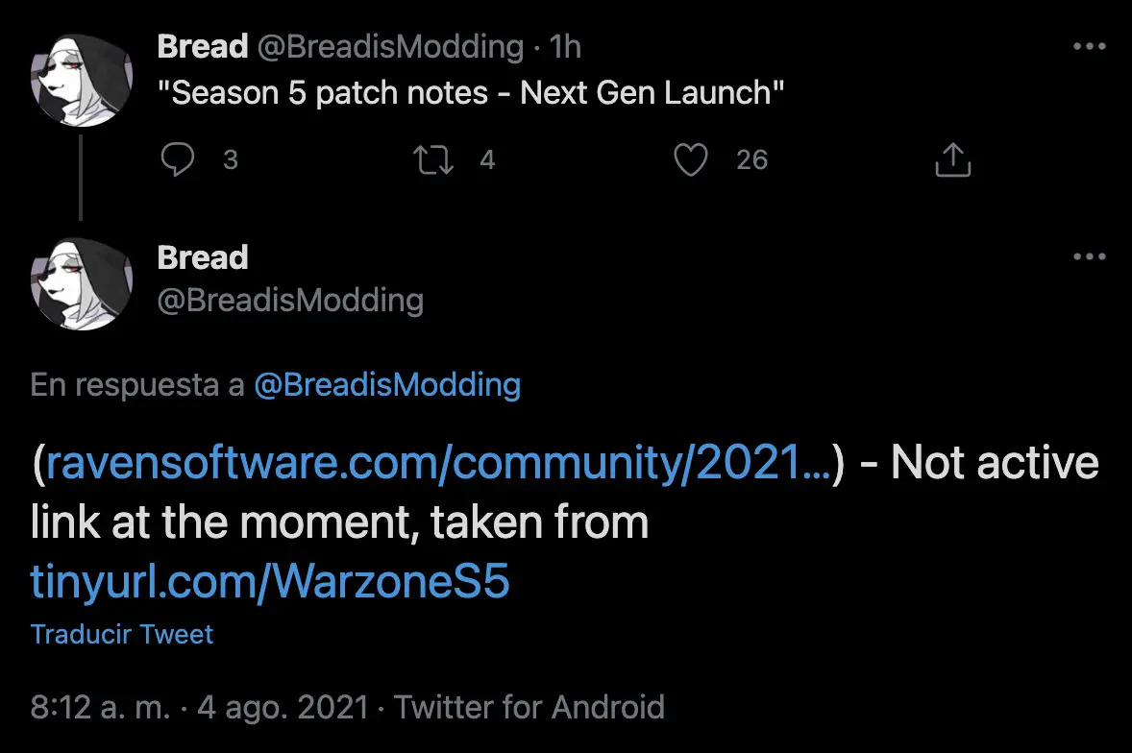Open the Twitter for Android source link

coord(529,707)
